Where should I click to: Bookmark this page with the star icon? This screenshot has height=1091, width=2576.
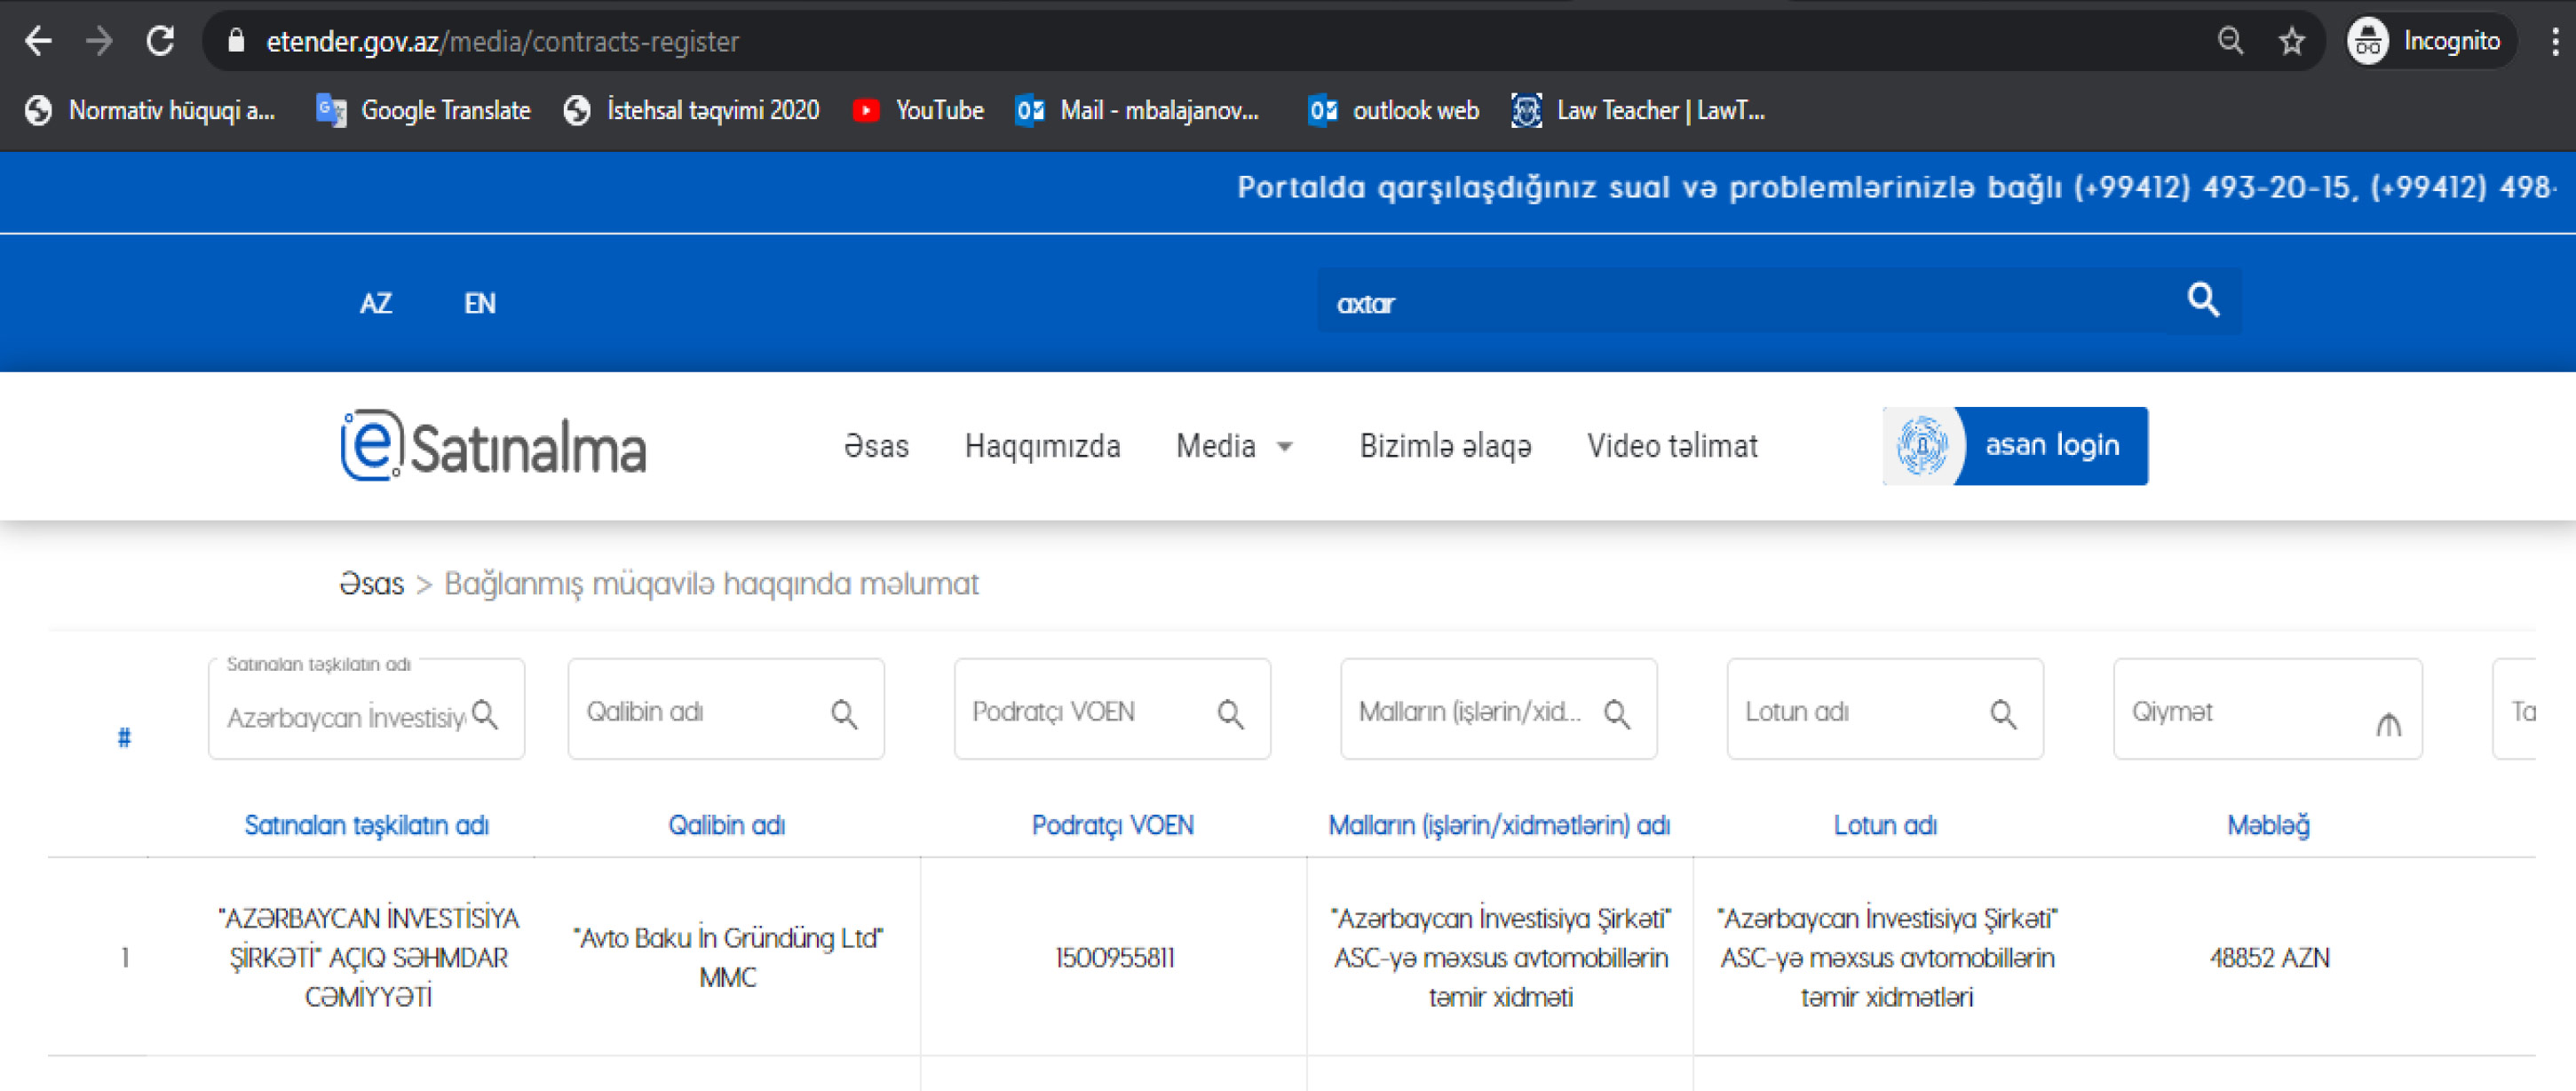click(2291, 41)
